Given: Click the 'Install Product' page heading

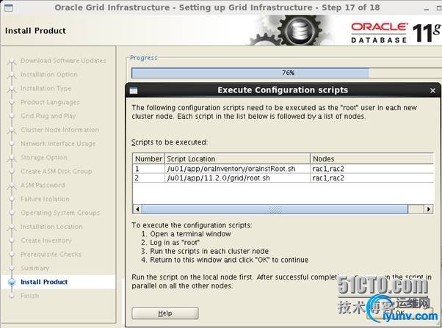Looking at the screenshot, I should (x=35, y=30).
